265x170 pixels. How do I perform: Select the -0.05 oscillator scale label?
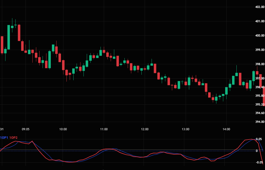pyautogui.click(x=258, y=162)
